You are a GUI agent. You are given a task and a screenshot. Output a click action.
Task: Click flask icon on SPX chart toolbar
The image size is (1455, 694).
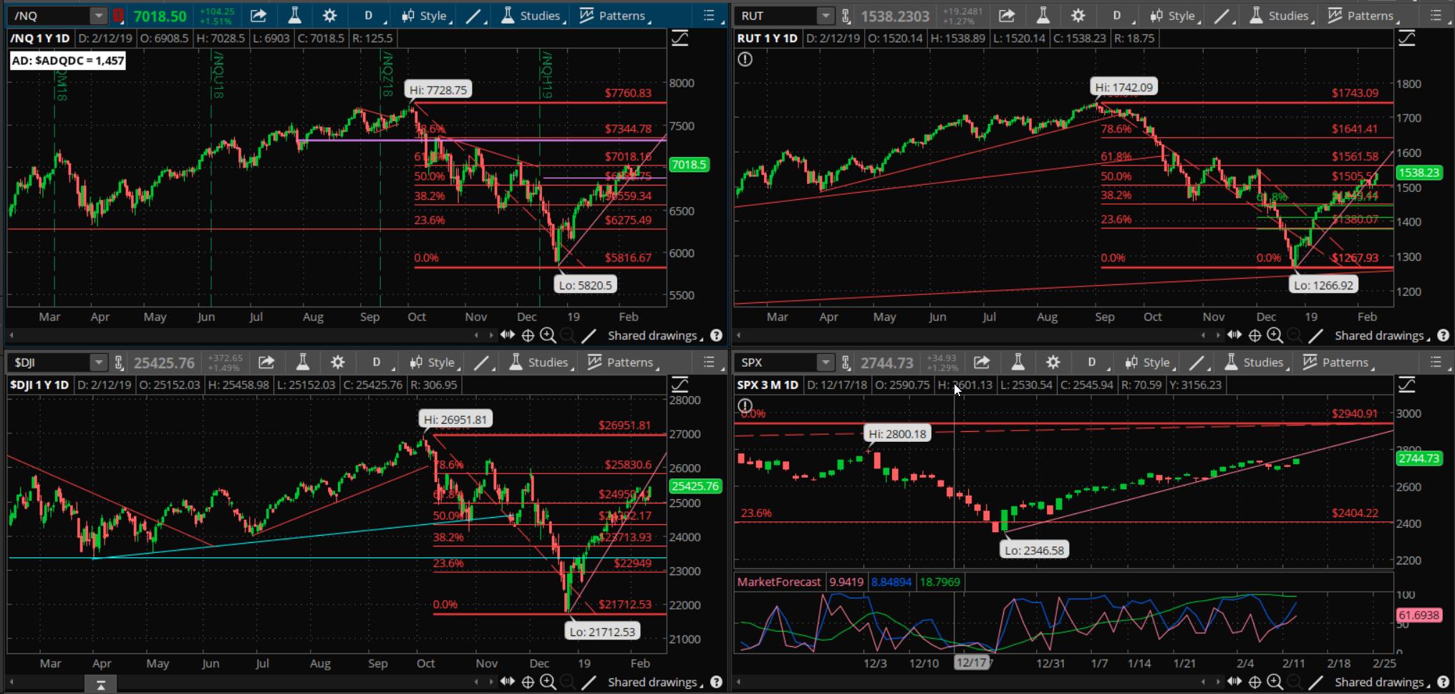tap(1017, 362)
